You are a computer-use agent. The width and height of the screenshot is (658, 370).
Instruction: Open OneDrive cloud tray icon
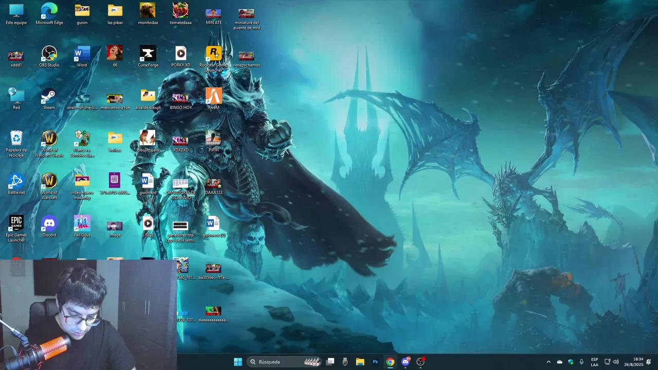click(560, 362)
